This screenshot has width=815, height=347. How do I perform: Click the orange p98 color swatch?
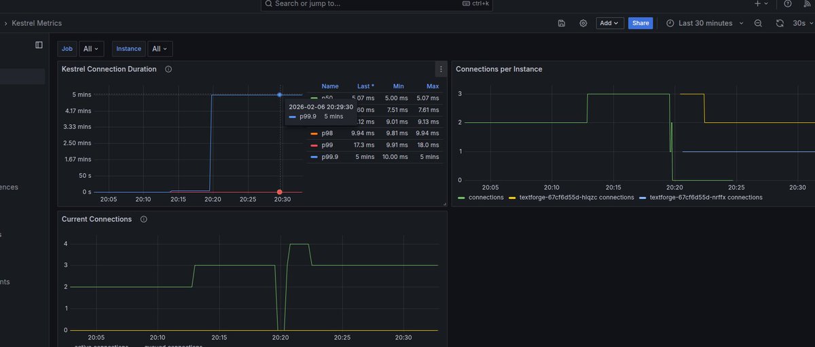314,134
